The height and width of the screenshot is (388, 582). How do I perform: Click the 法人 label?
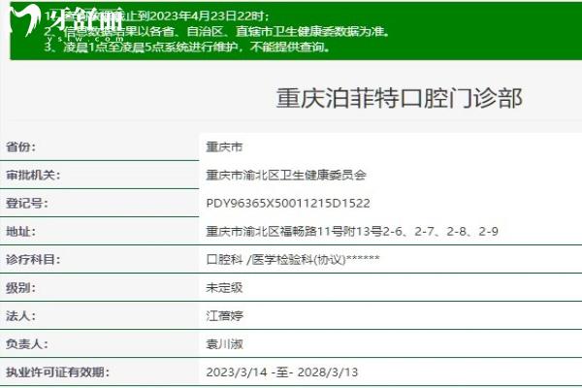click(x=20, y=316)
